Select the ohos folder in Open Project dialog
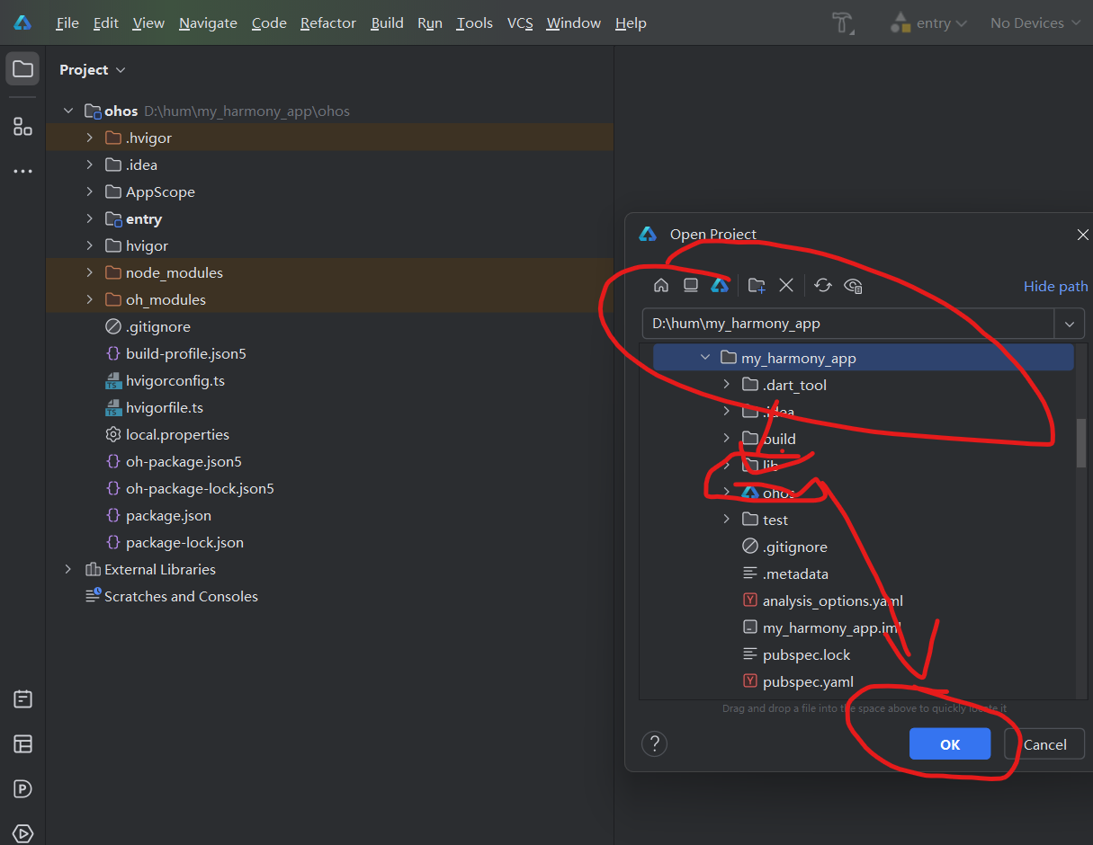1093x845 pixels. pos(778,493)
